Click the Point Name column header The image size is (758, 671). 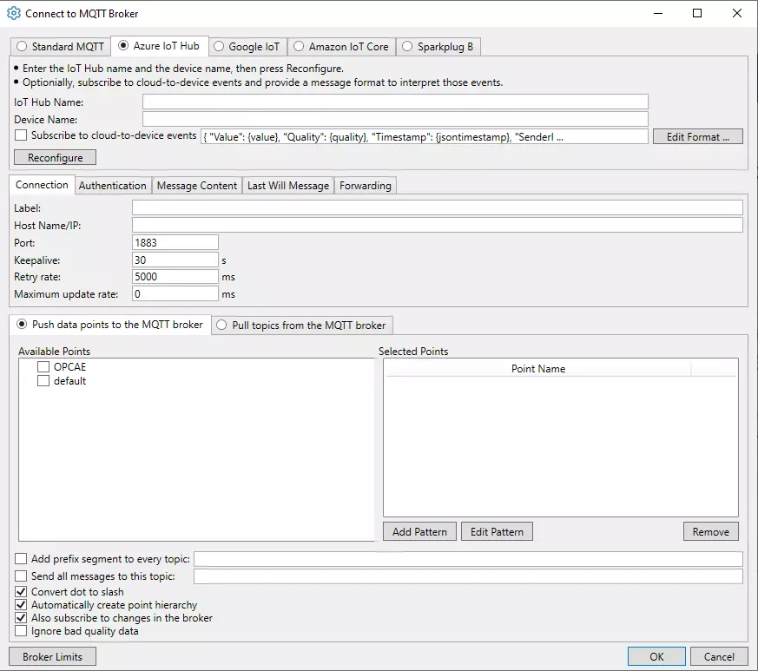(538, 369)
